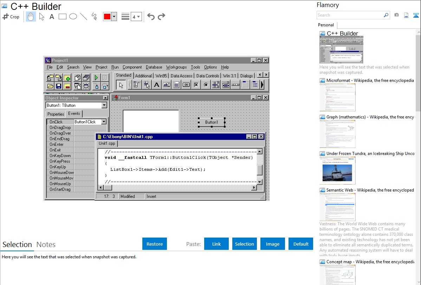Open the Personal tab
This screenshot has width=421, height=285.
(326, 25)
